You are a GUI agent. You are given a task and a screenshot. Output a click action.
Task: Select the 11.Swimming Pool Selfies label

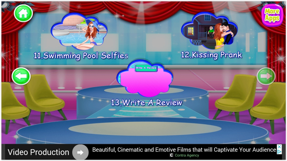[x=81, y=56]
